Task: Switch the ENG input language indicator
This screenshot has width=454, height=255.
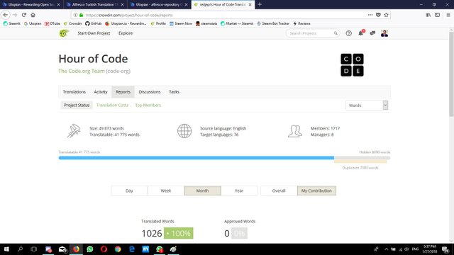Action: point(415,249)
